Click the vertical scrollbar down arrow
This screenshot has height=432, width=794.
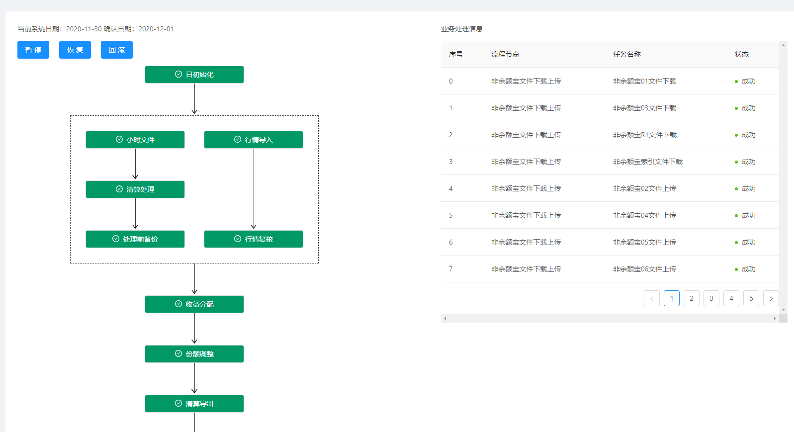pyautogui.click(x=783, y=310)
